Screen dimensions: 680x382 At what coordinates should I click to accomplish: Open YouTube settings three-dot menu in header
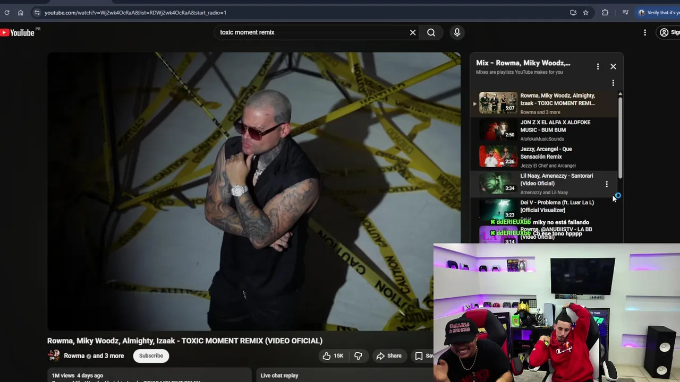click(x=645, y=32)
